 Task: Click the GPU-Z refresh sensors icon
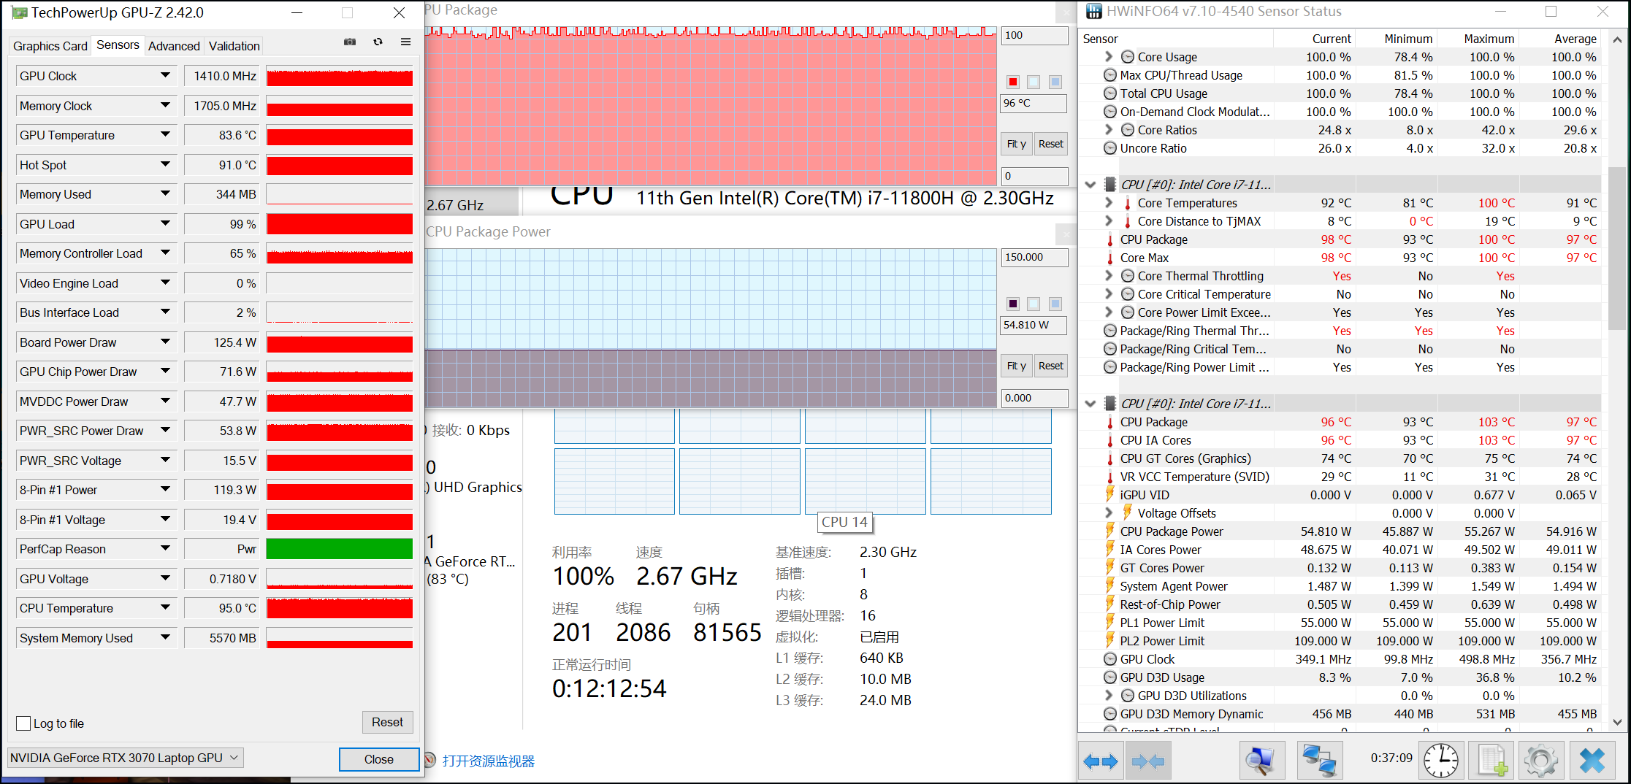coord(378,42)
